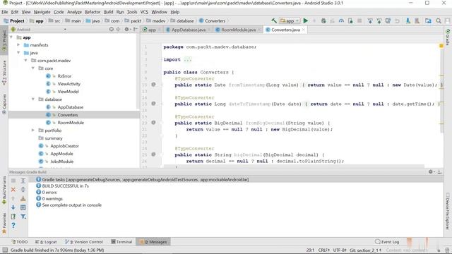Open the TODO tool window
This screenshot has height=254, width=452.
(x=20, y=241)
